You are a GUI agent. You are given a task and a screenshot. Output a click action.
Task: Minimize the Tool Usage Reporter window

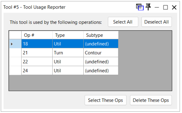[x=157, y=7]
